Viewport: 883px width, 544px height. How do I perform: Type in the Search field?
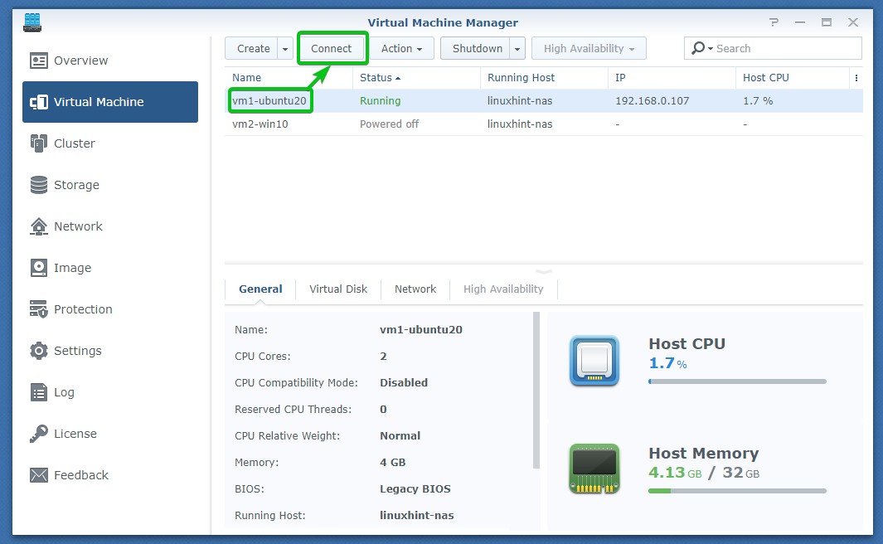click(x=784, y=49)
